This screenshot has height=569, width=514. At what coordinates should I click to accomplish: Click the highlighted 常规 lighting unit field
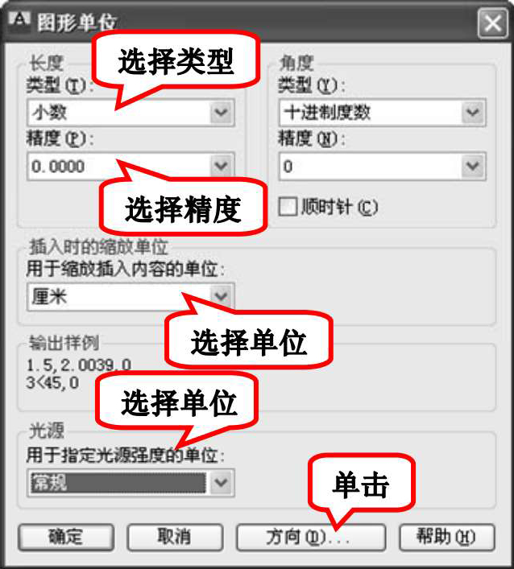118,483
